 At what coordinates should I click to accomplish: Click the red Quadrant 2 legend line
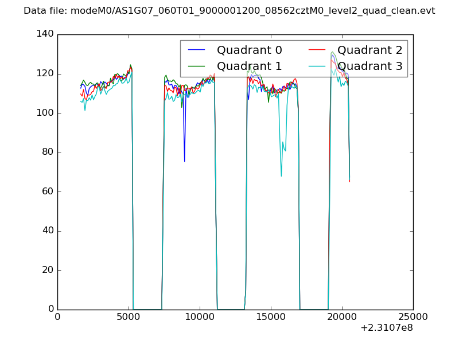click(317, 50)
